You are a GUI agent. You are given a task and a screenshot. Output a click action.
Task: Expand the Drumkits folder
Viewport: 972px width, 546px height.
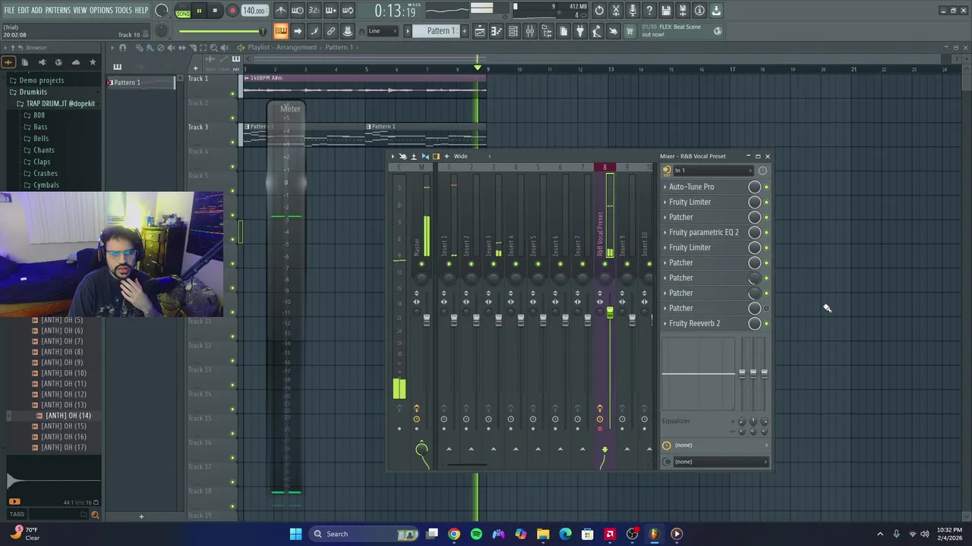33,92
